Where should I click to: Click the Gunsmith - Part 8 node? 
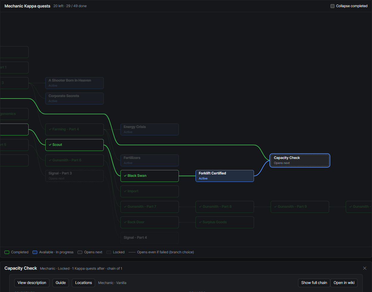click(225, 207)
